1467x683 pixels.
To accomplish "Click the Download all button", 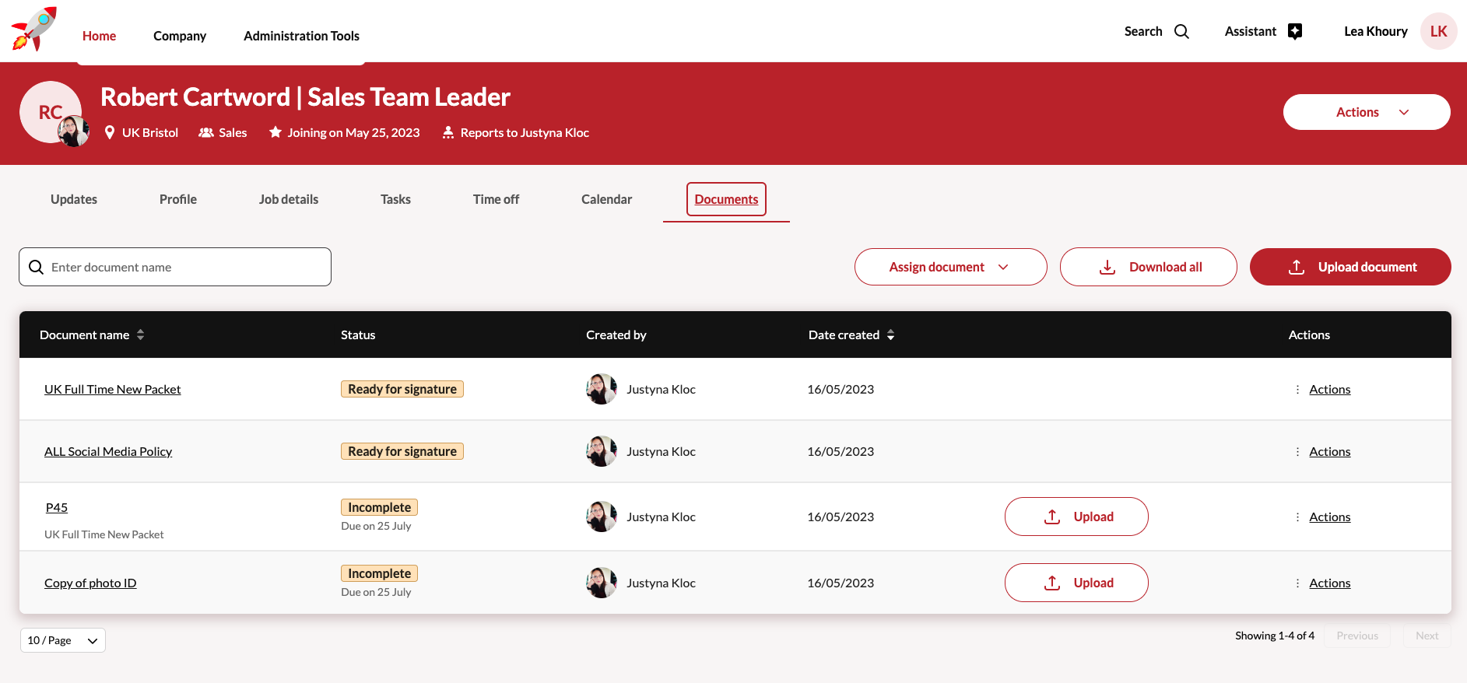I will pyautogui.click(x=1148, y=267).
